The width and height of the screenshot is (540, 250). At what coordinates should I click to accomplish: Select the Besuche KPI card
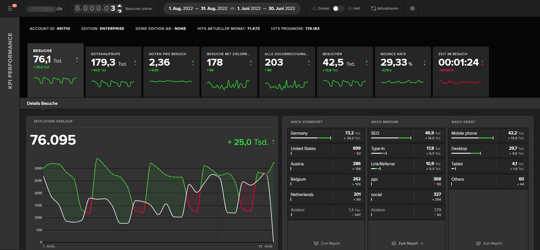(56, 70)
